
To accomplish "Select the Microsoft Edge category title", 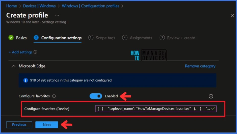I will coord(32,66).
